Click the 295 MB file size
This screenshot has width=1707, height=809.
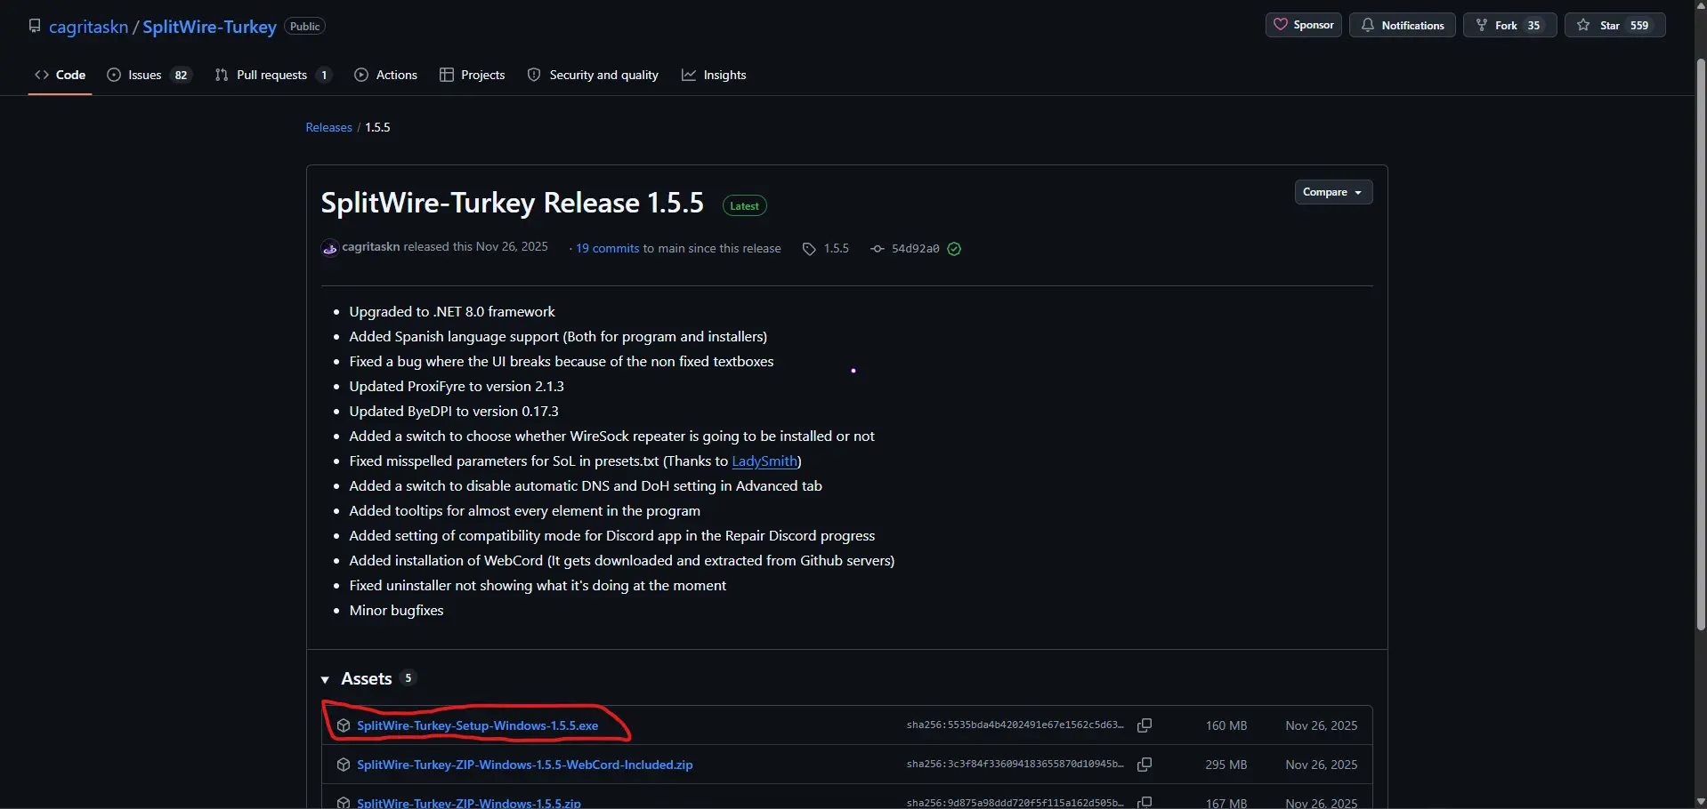coord(1226,765)
